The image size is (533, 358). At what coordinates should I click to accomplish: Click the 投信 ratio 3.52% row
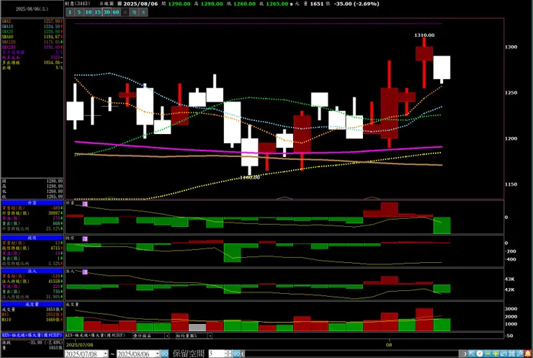pos(32,264)
